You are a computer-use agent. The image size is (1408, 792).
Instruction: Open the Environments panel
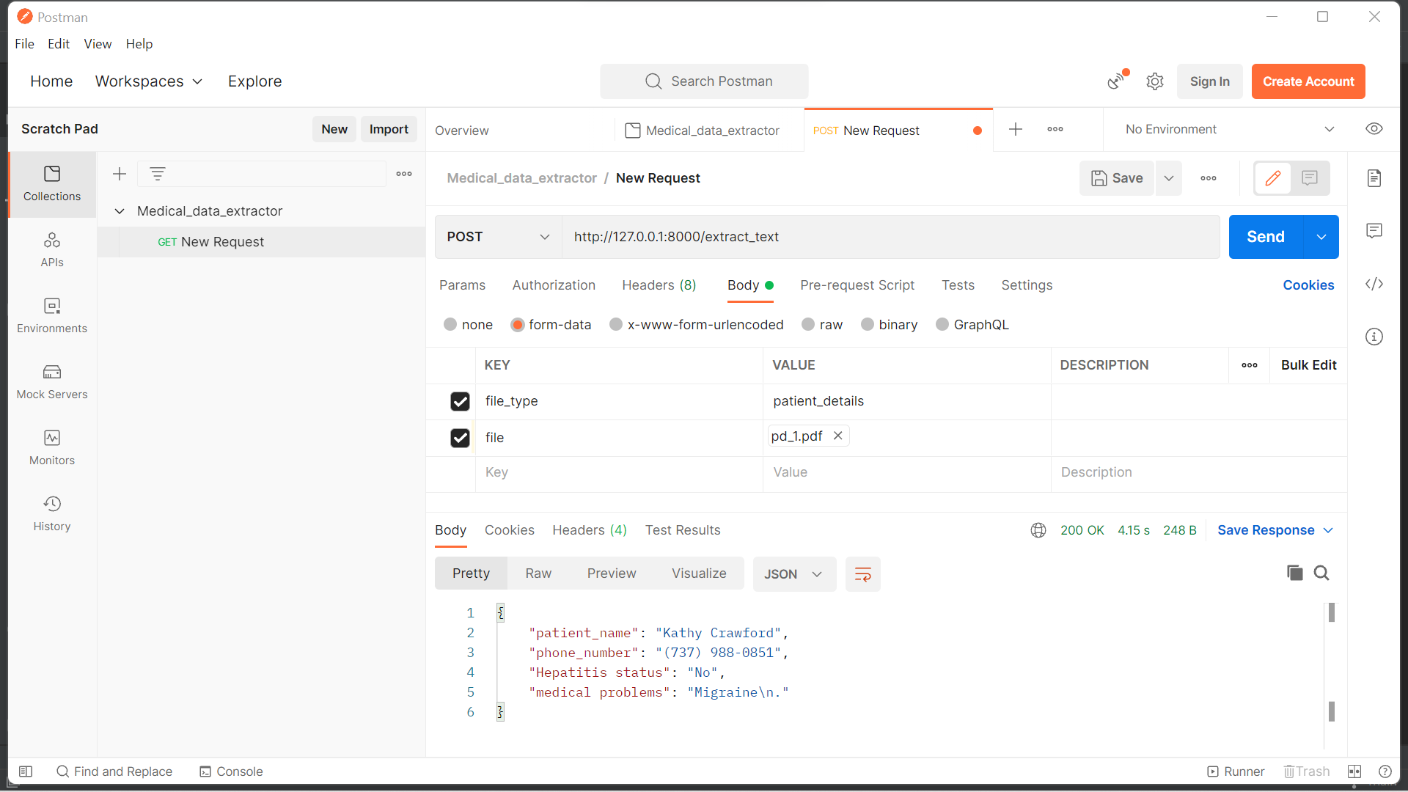[51, 315]
